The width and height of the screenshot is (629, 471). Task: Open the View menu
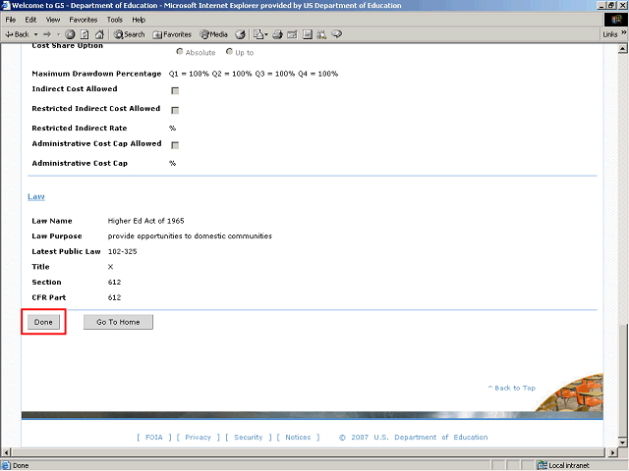coord(52,20)
